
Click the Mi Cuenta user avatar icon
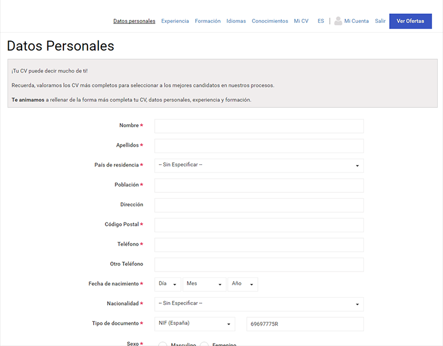[338, 21]
